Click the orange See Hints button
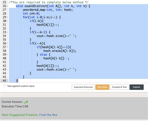 coord(102,87)
